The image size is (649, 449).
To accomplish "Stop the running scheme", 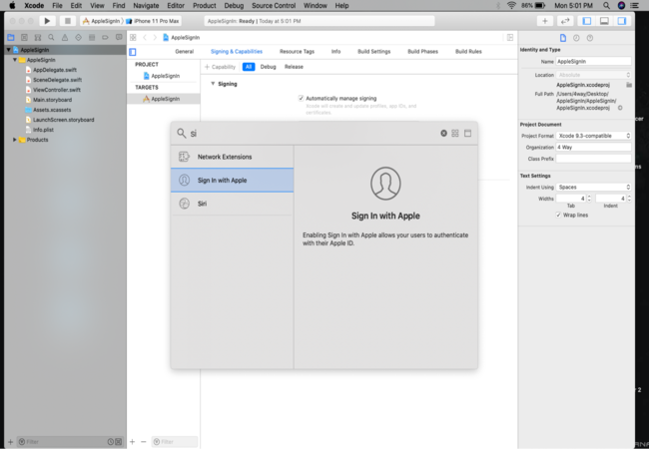I will (68, 21).
